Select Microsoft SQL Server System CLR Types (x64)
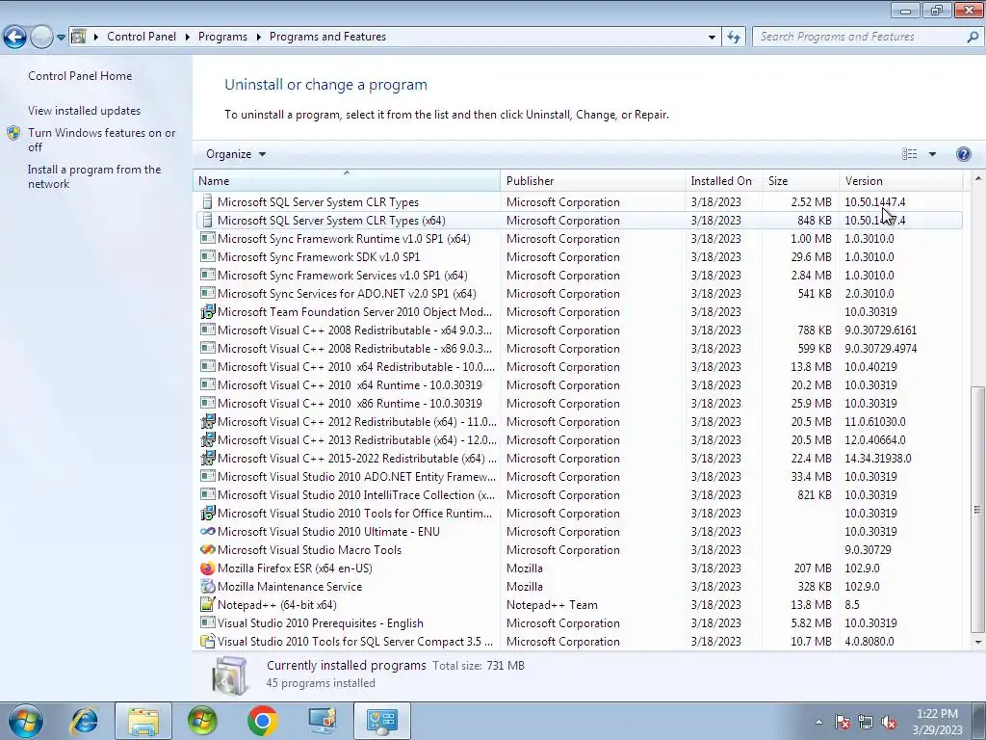 [578, 221]
